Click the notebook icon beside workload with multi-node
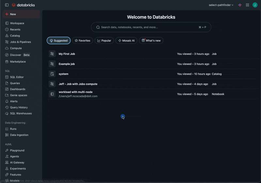The height and width of the screenshot is (183, 261). (x=52, y=94)
